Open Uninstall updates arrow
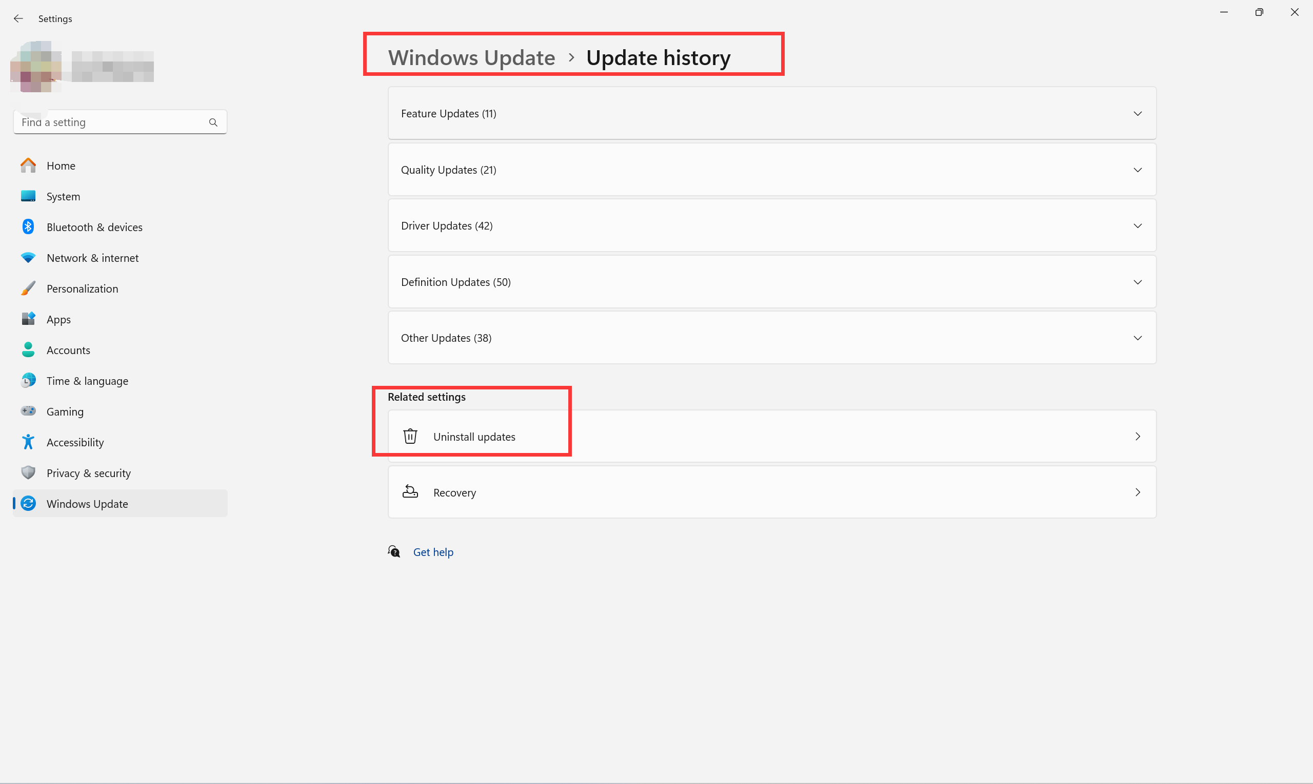Image resolution: width=1313 pixels, height=784 pixels. [x=1138, y=437]
